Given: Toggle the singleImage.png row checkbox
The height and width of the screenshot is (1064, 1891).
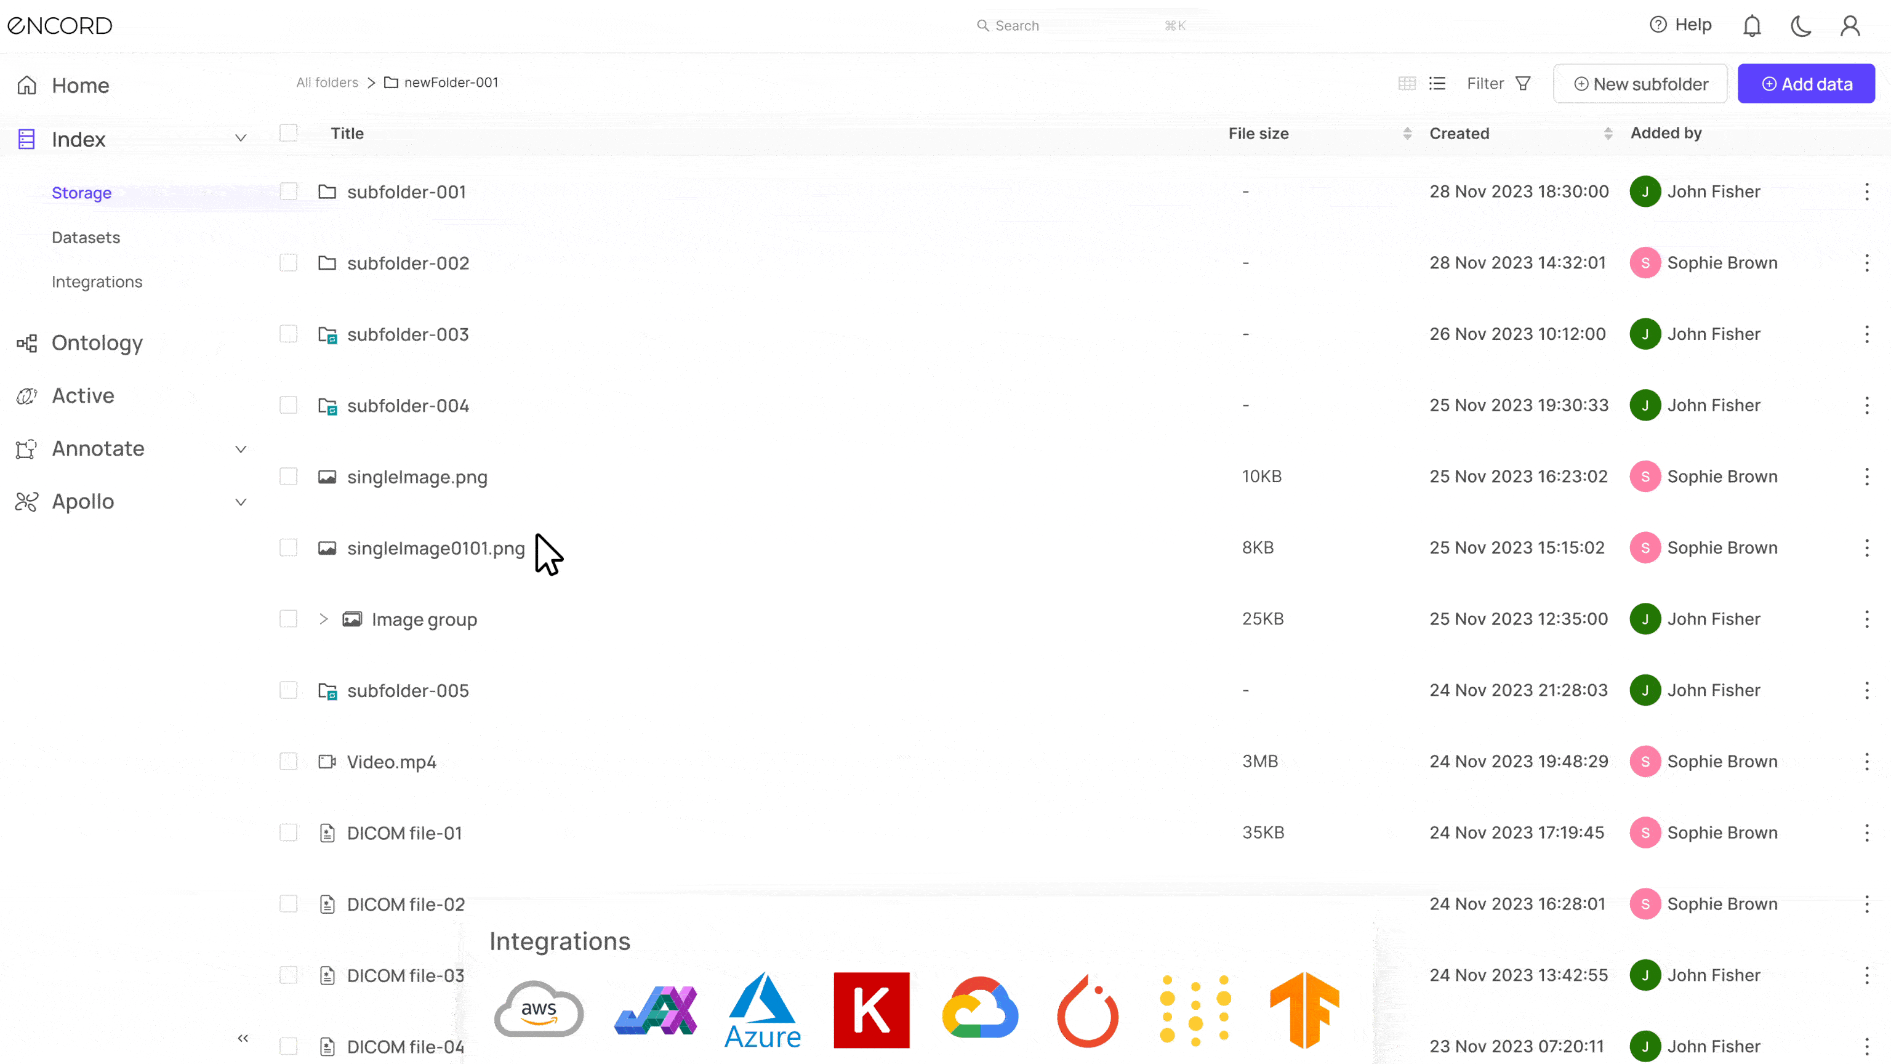Looking at the screenshot, I should coord(288,475).
